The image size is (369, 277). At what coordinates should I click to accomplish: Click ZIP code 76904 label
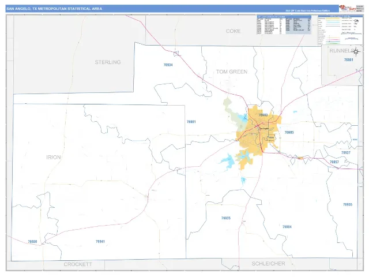(287, 227)
